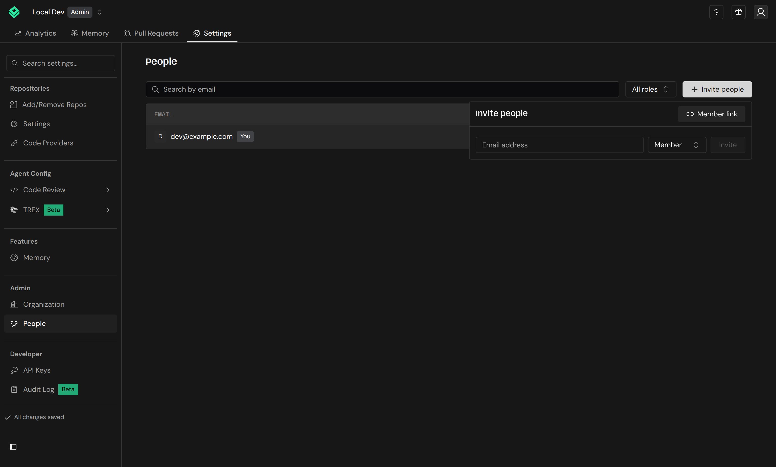Screen dimensions: 776x467
Task: Click the You badge
Action: tap(245, 137)
